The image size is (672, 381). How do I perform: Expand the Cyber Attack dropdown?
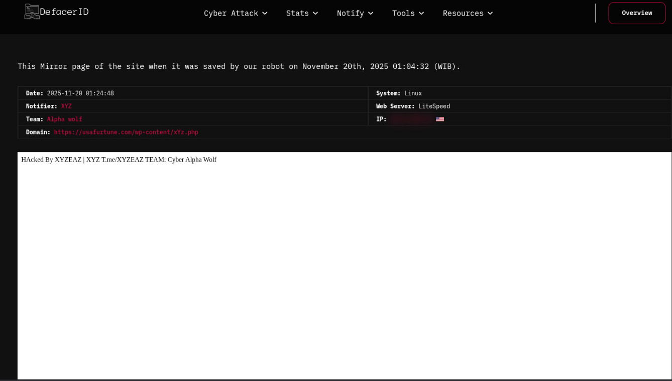coord(265,13)
